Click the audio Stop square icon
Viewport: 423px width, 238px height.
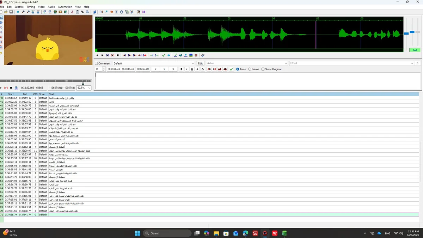[x=117, y=55]
